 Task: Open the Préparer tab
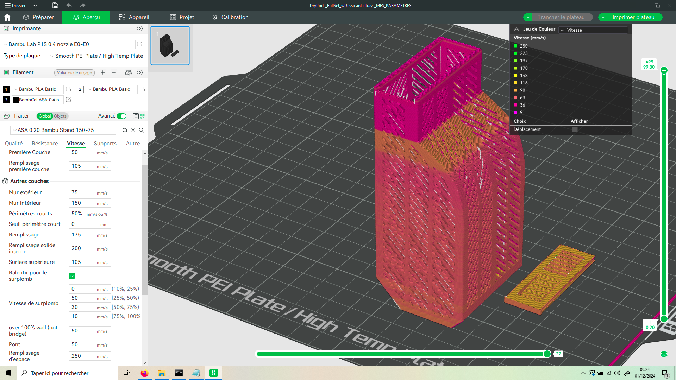pos(38,17)
